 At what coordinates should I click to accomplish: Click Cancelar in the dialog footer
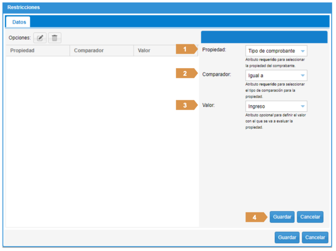(x=315, y=237)
